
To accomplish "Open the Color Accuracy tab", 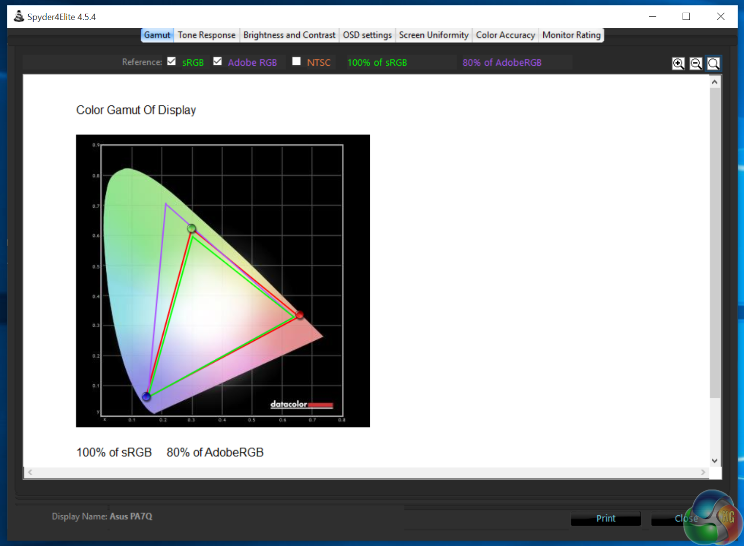I will pos(505,35).
